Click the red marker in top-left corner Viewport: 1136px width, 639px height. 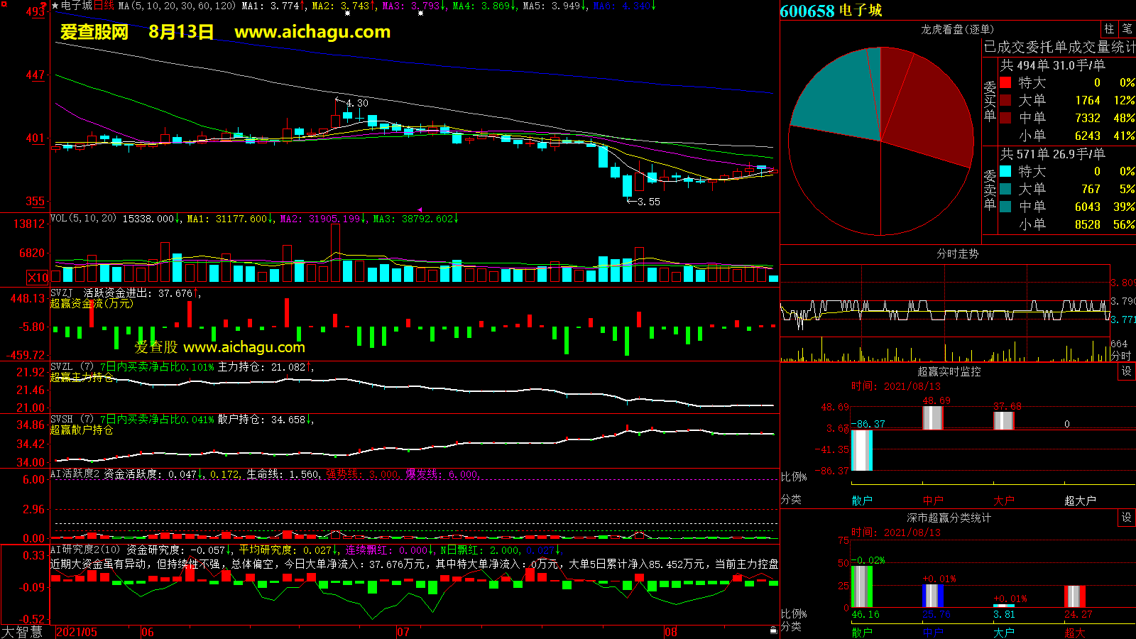(44, 6)
